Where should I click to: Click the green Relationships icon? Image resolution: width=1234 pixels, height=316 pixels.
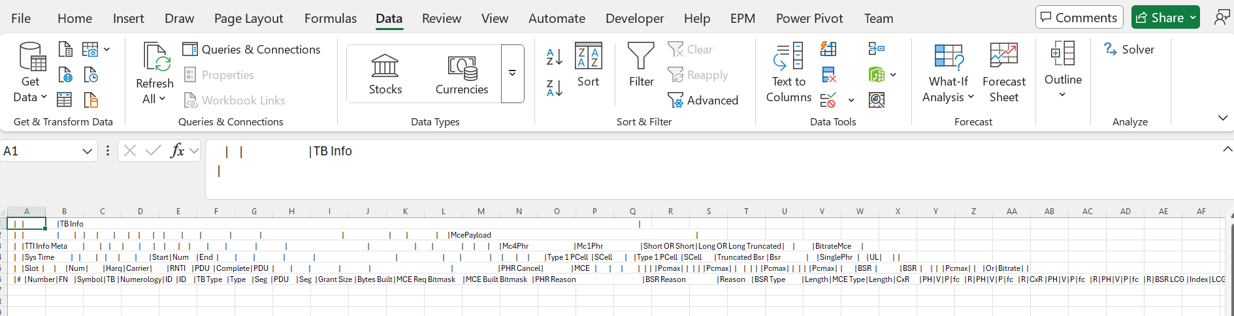(877, 74)
